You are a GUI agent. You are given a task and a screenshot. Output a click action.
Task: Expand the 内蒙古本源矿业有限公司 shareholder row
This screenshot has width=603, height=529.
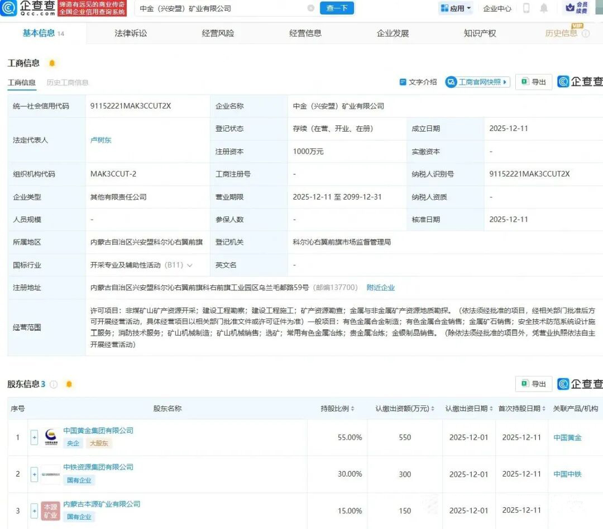[x=34, y=511]
